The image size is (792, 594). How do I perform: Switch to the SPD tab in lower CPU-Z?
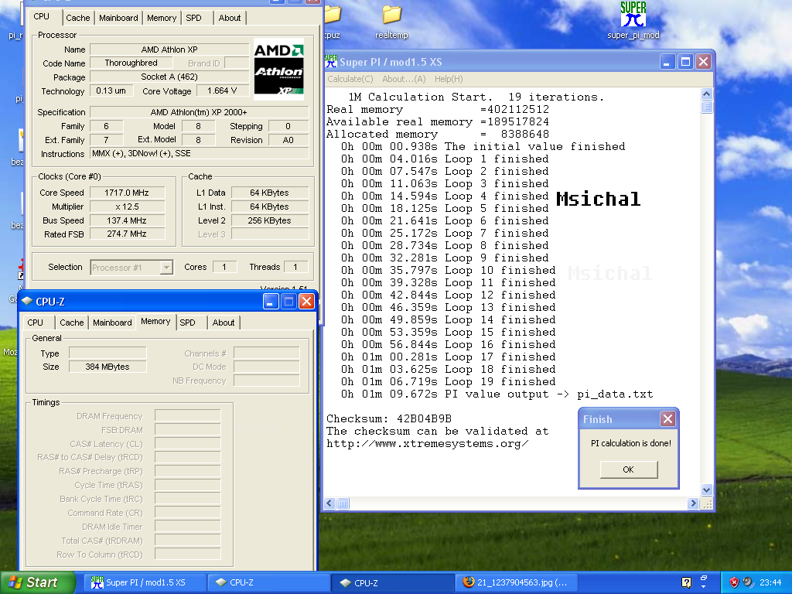(187, 323)
